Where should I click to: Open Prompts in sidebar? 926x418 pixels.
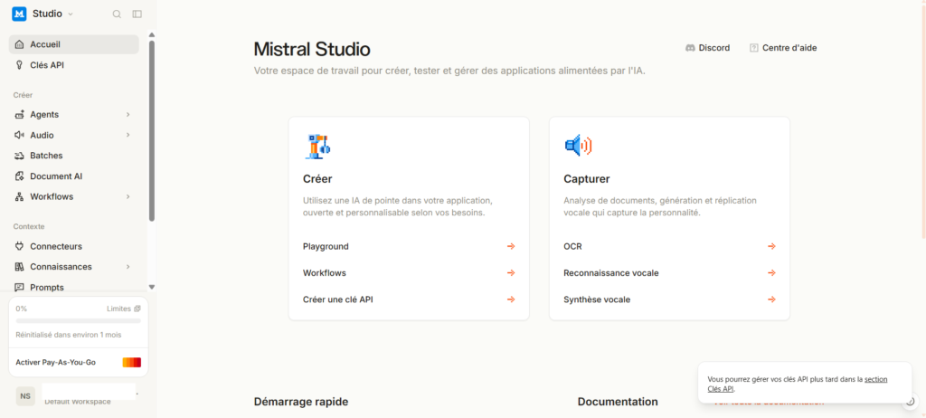click(74, 288)
